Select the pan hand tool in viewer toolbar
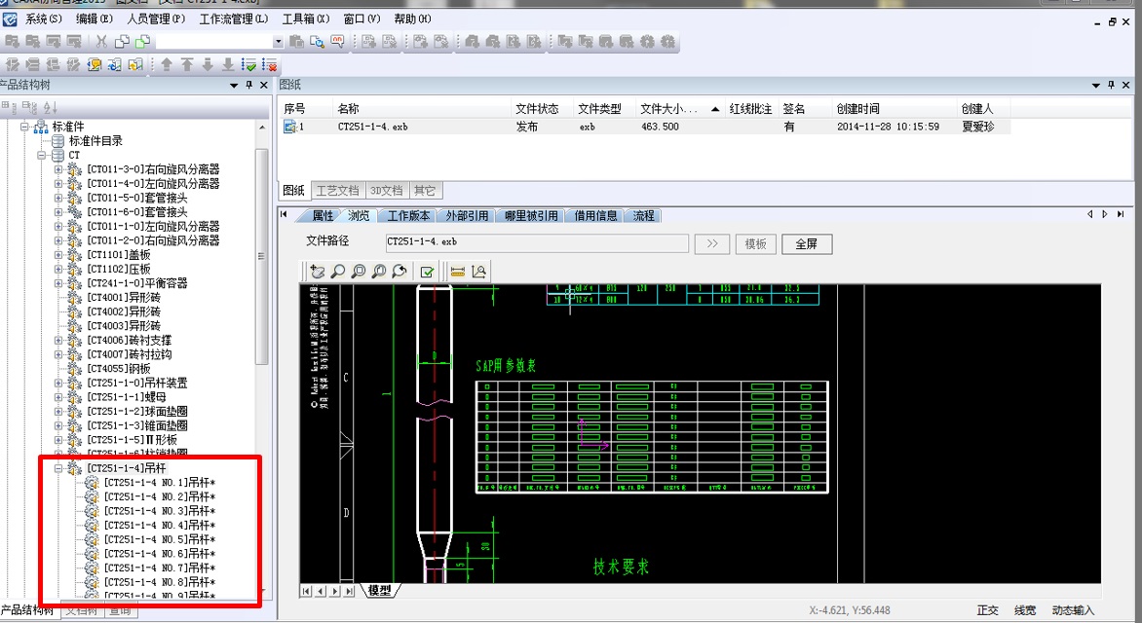 pos(317,272)
